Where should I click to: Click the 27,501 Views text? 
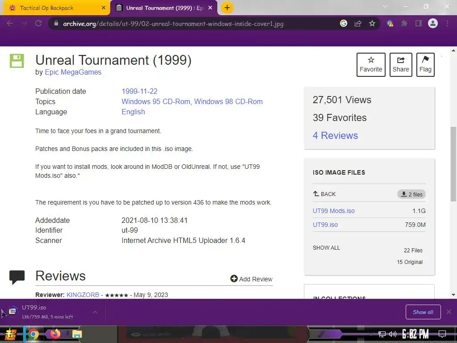pos(342,100)
